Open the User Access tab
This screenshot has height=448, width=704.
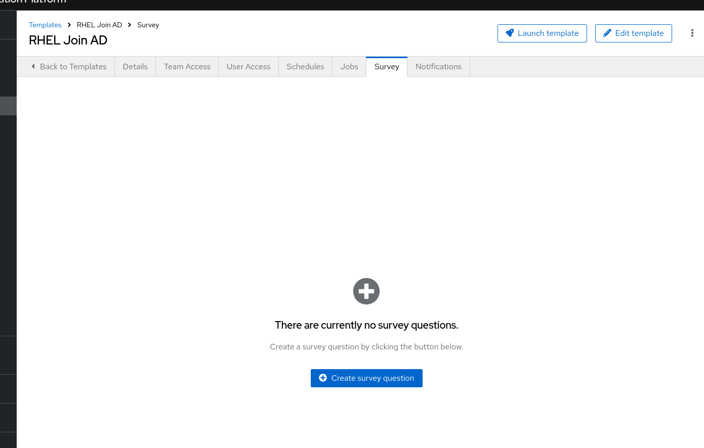coord(249,67)
